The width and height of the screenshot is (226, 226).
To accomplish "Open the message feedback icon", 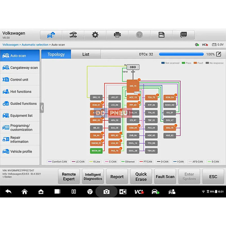I will pyautogui.click(x=184, y=35).
